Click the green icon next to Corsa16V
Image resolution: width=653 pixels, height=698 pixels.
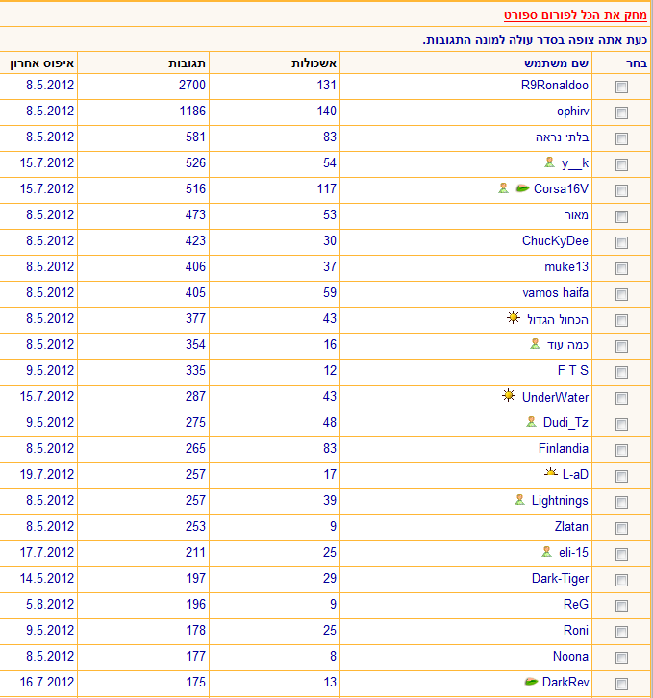pyautogui.click(x=522, y=188)
